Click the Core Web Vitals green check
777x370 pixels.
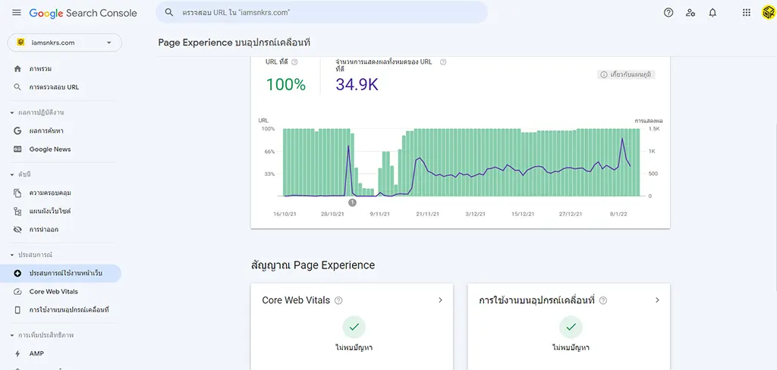coord(354,327)
